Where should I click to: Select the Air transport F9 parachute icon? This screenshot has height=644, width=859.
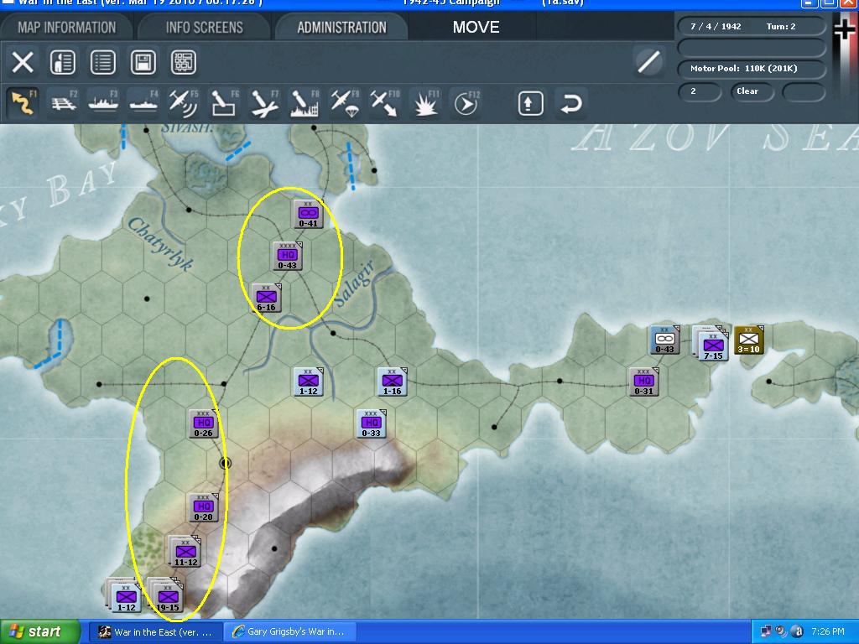pyautogui.click(x=345, y=103)
